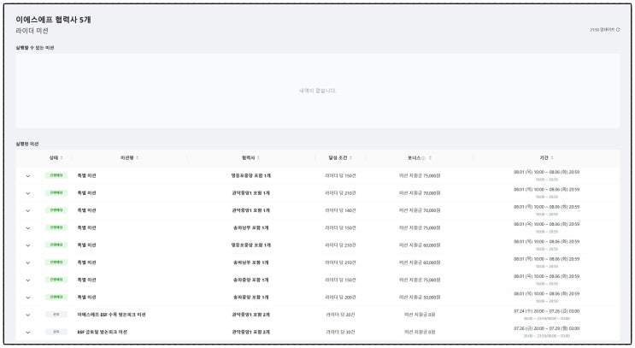Click the page title 이에스에프 협력사 5개
The width and height of the screenshot is (635, 348).
click(x=54, y=20)
